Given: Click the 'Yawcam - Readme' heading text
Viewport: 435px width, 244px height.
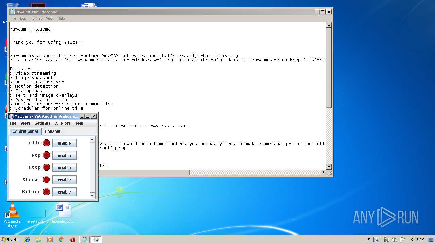Looking at the screenshot, I should tap(30, 29).
